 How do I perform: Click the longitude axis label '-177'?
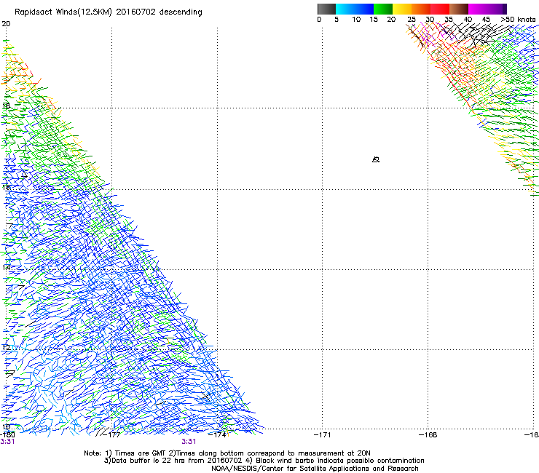coord(112,434)
